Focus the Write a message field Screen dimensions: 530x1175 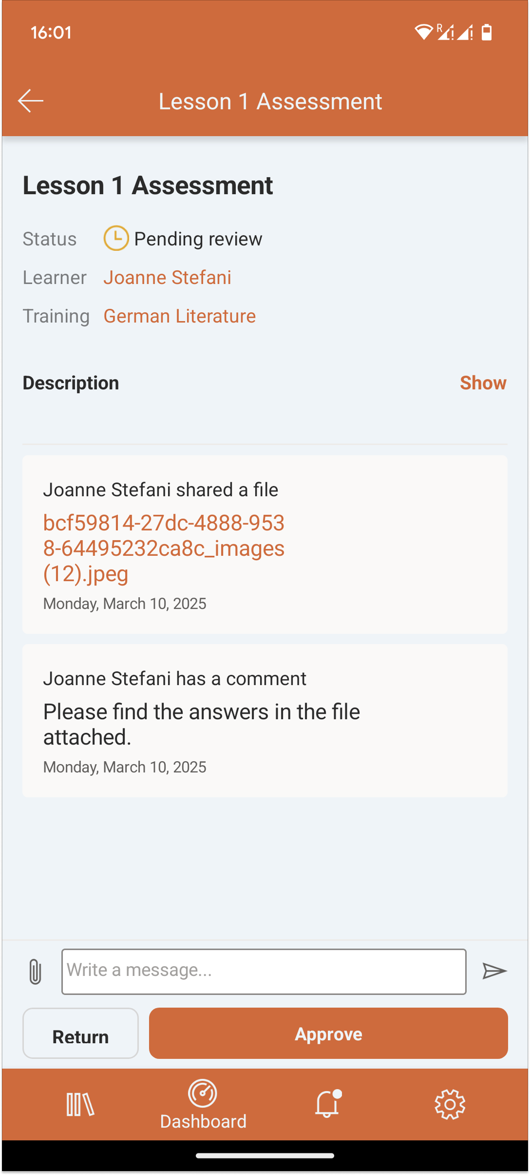point(264,971)
